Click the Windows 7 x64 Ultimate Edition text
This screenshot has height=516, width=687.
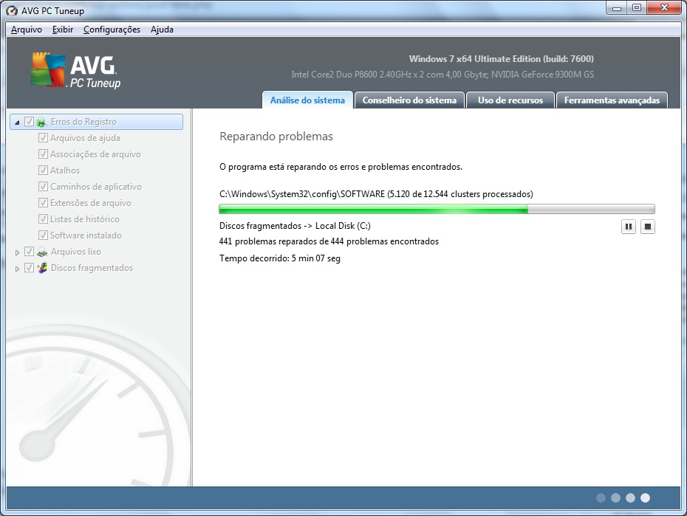click(502, 58)
